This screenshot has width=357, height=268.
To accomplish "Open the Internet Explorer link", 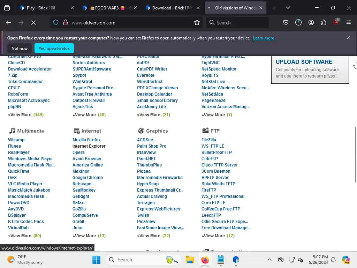I will coord(89,146).
